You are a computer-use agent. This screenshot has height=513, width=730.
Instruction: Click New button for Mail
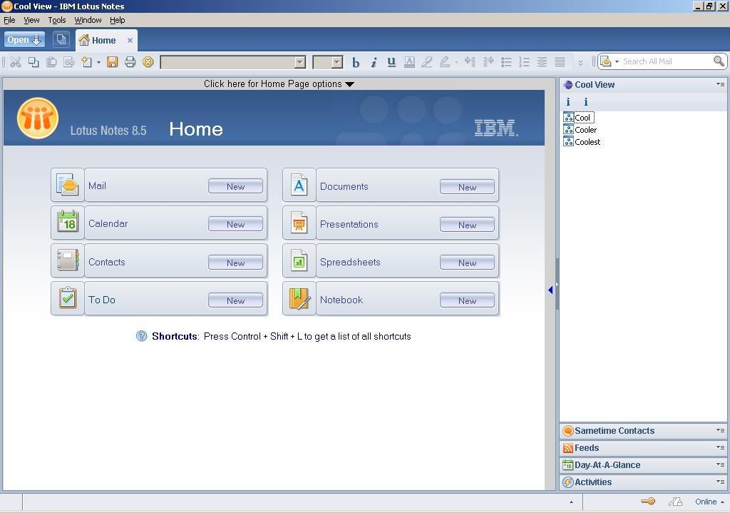235,186
